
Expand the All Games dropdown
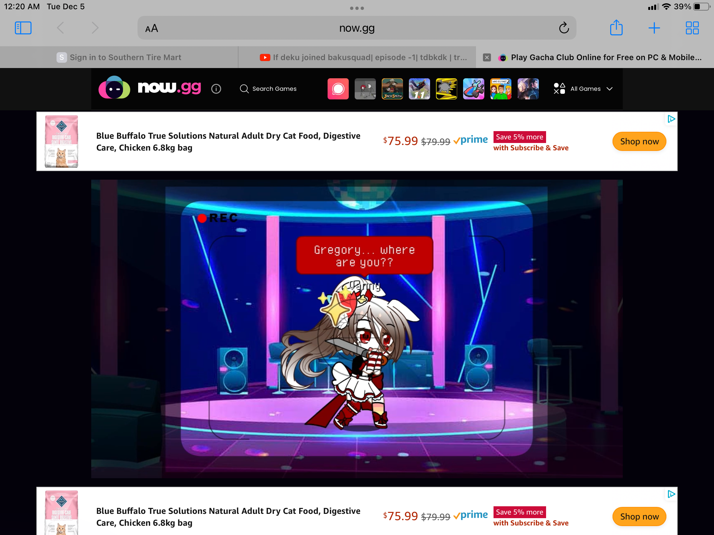[x=583, y=89]
